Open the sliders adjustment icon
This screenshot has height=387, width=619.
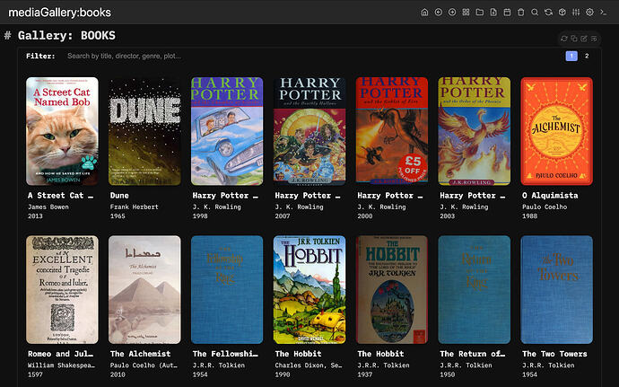tap(576, 13)
